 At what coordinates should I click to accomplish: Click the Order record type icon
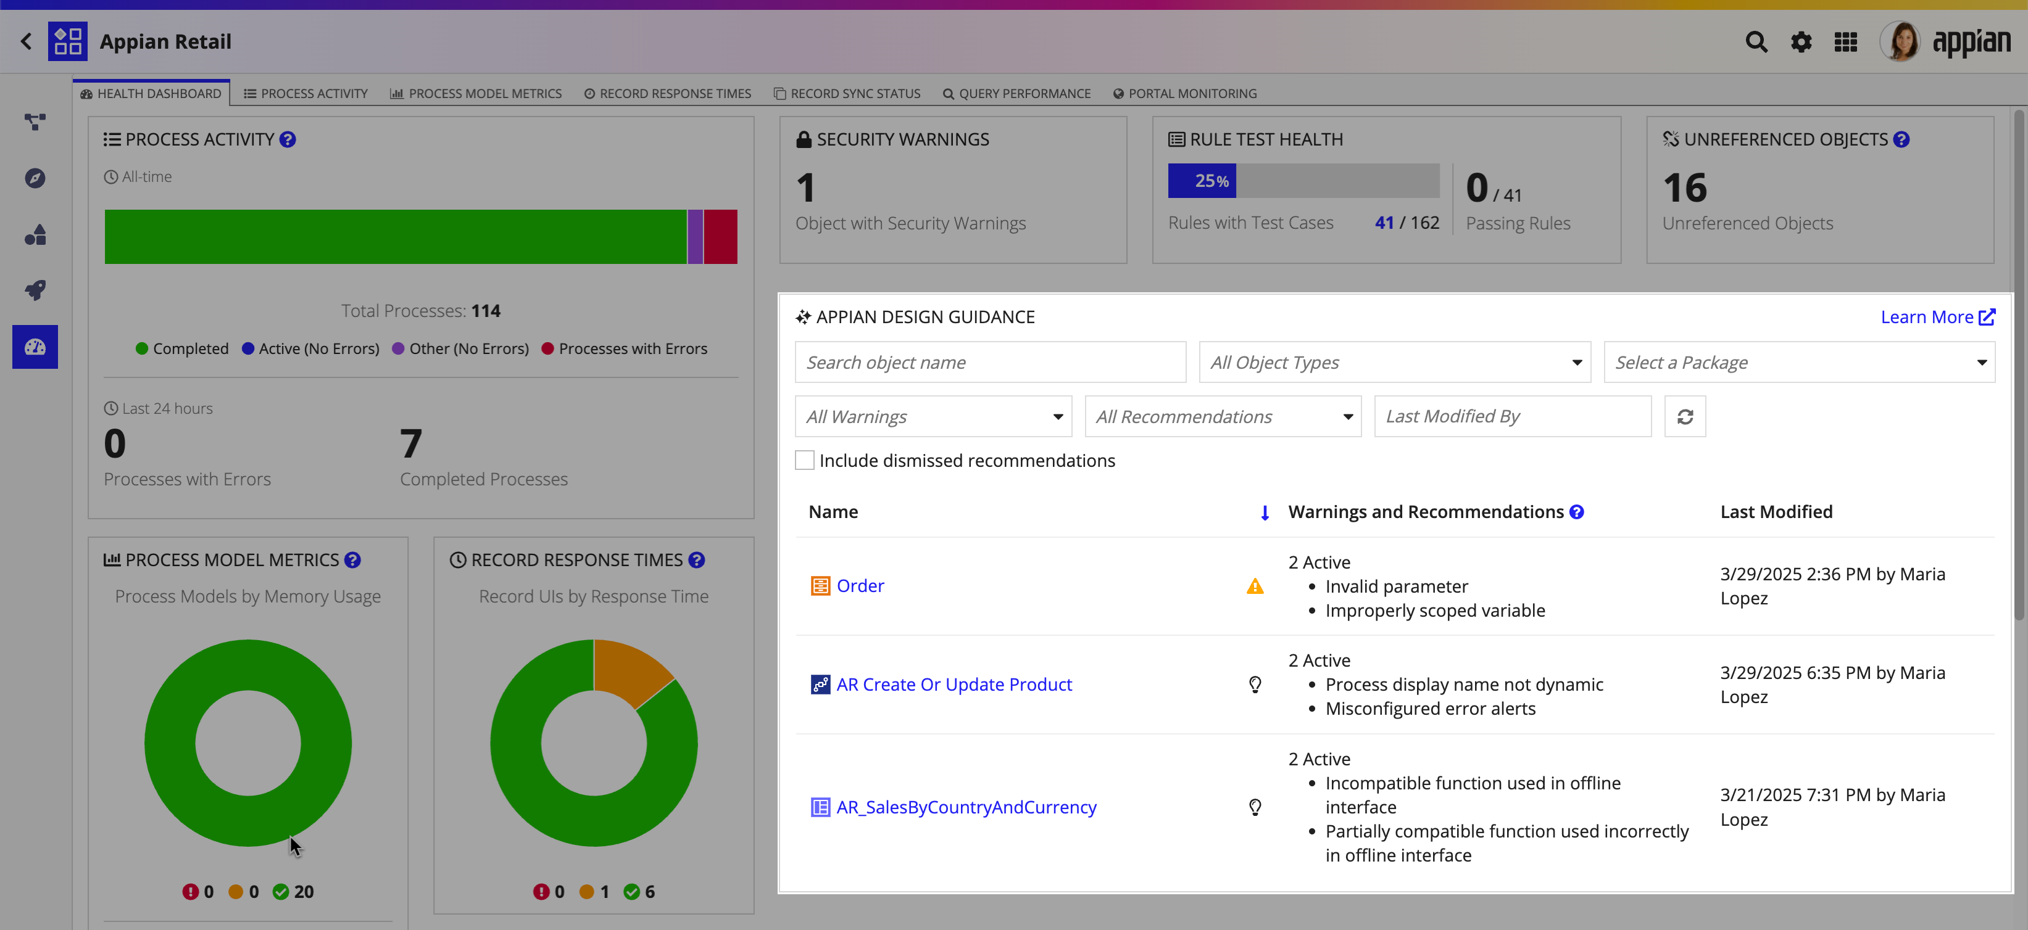coord(820,586)
